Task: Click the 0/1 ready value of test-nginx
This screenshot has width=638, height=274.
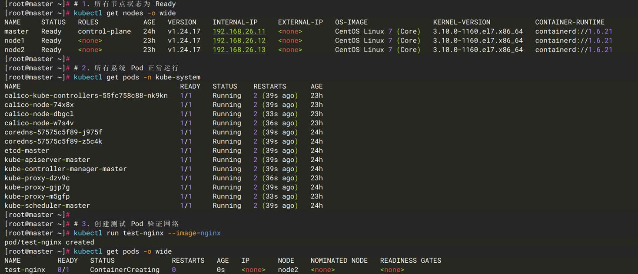Action: (63, 270)
